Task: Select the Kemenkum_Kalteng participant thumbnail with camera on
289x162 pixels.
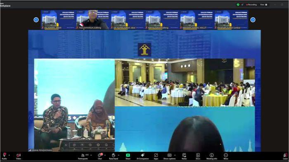Action: 93,20
